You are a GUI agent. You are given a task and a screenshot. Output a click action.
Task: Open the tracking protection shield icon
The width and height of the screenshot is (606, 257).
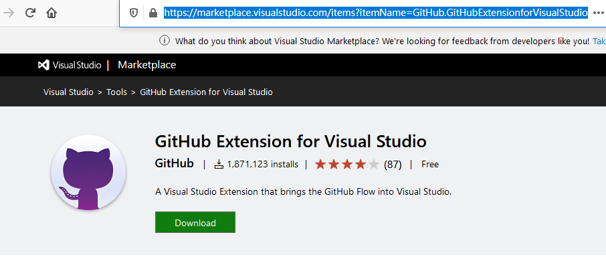pyautogui.click(x=134, y=13)
